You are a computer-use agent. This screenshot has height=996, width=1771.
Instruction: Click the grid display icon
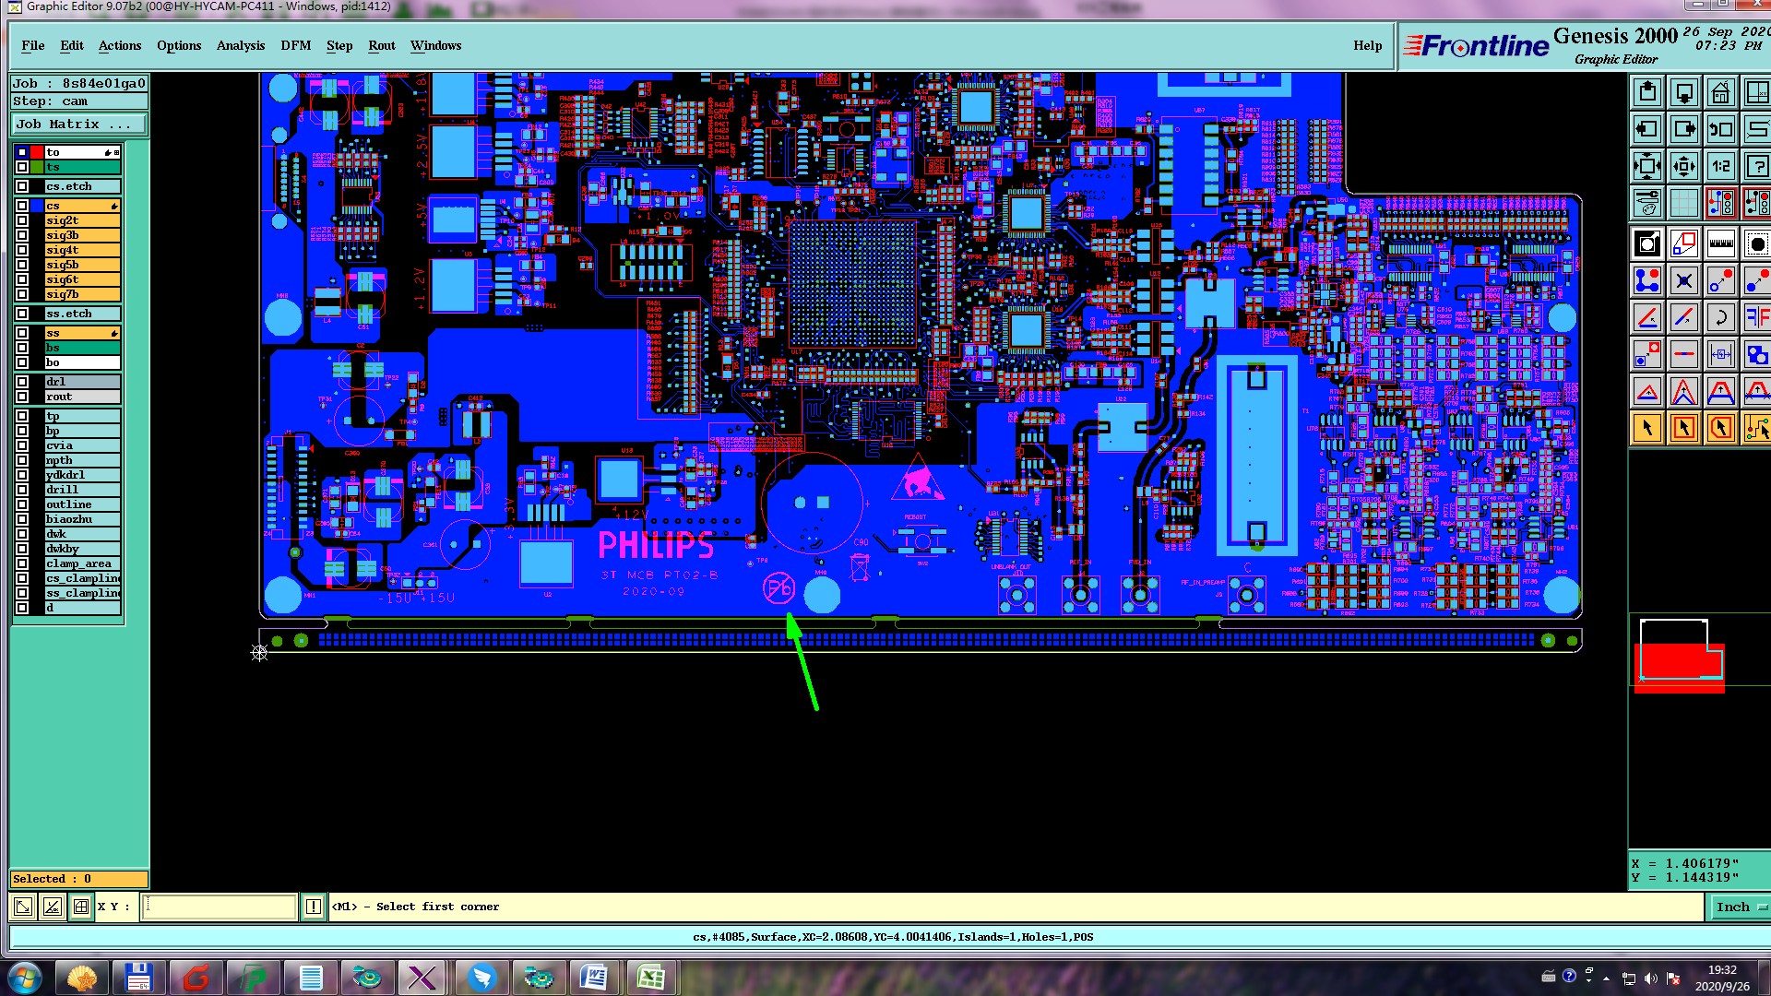tap(1683, 204)
